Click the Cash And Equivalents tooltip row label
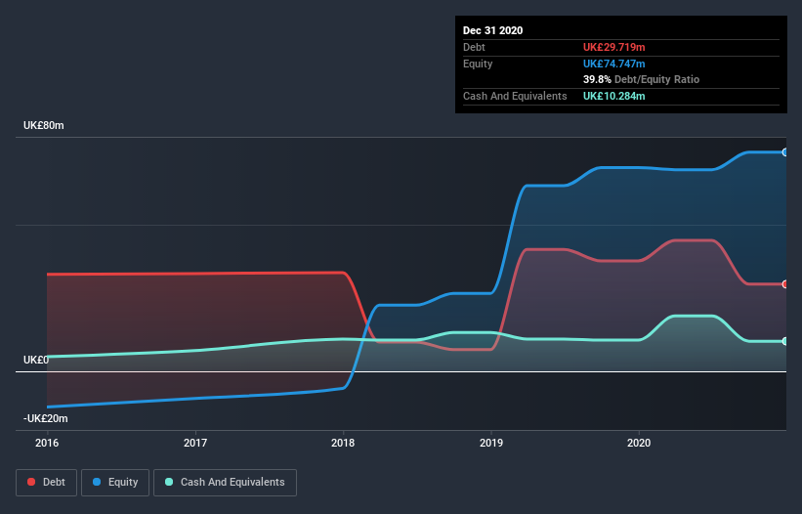The width and height of the screenshot is (802, 514). pos(515,96)
